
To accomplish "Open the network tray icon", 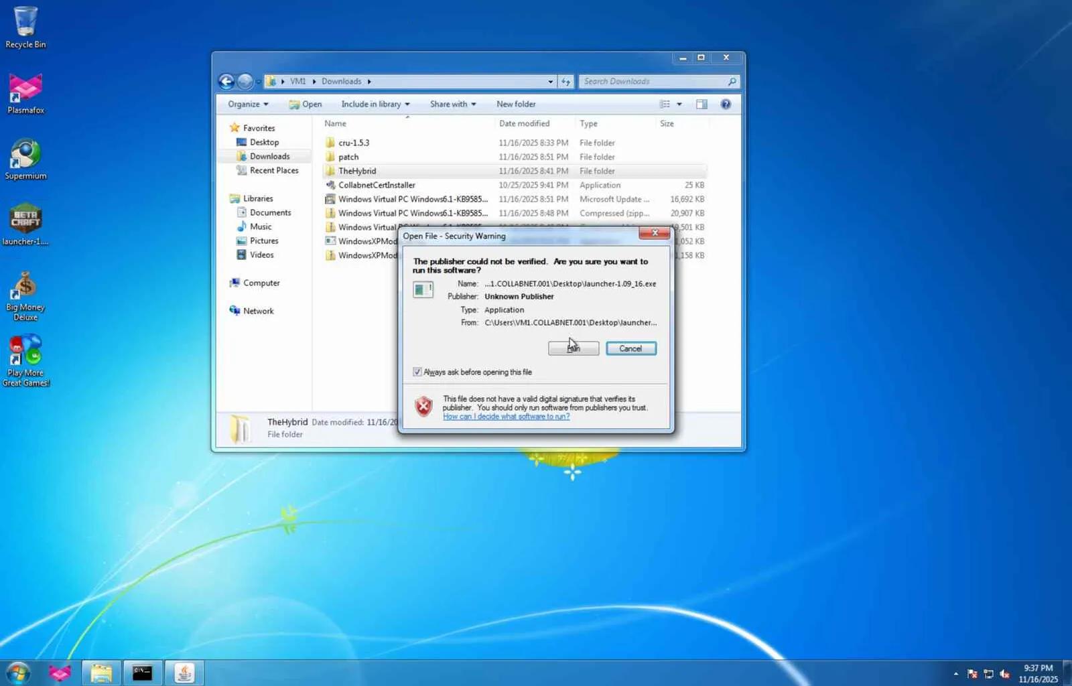I will click(988, 674).
